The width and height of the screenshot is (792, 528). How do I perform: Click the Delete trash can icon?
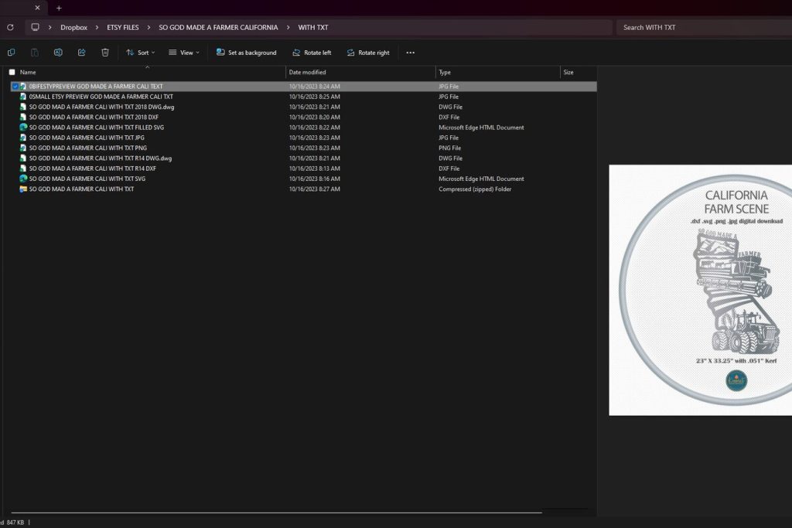(105, 53)
